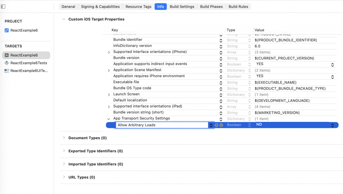The image size is (343, 194).
Task: Switch to the Build Settings tab
Action: pyautogui.click(x=182, y=7)
